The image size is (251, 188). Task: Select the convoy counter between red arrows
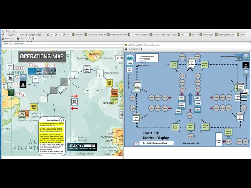[74, 102]
